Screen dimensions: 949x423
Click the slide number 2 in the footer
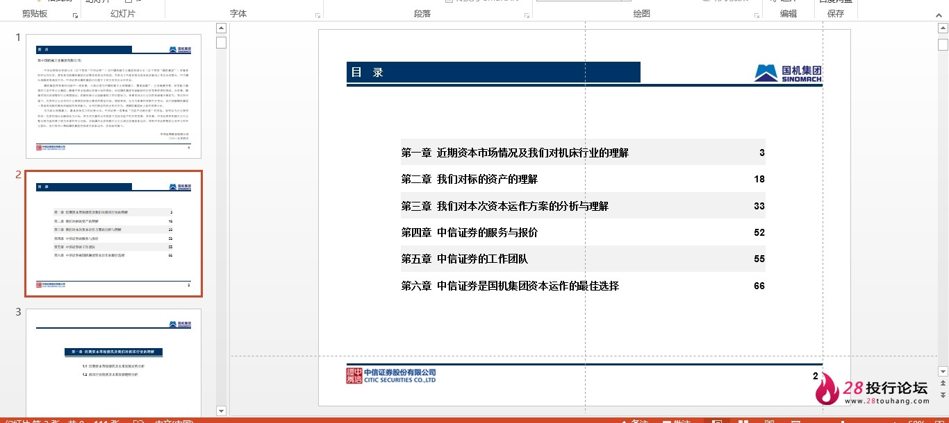tap(816, 376)
